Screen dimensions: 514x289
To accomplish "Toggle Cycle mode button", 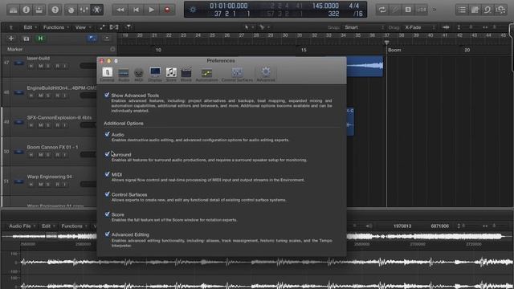I will [x=382, y=10].
